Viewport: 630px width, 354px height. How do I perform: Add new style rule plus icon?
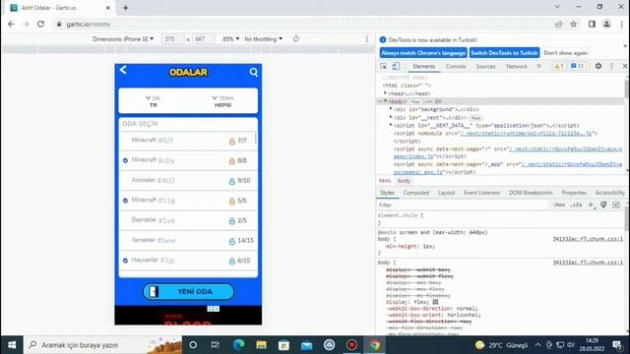(591, 206)
